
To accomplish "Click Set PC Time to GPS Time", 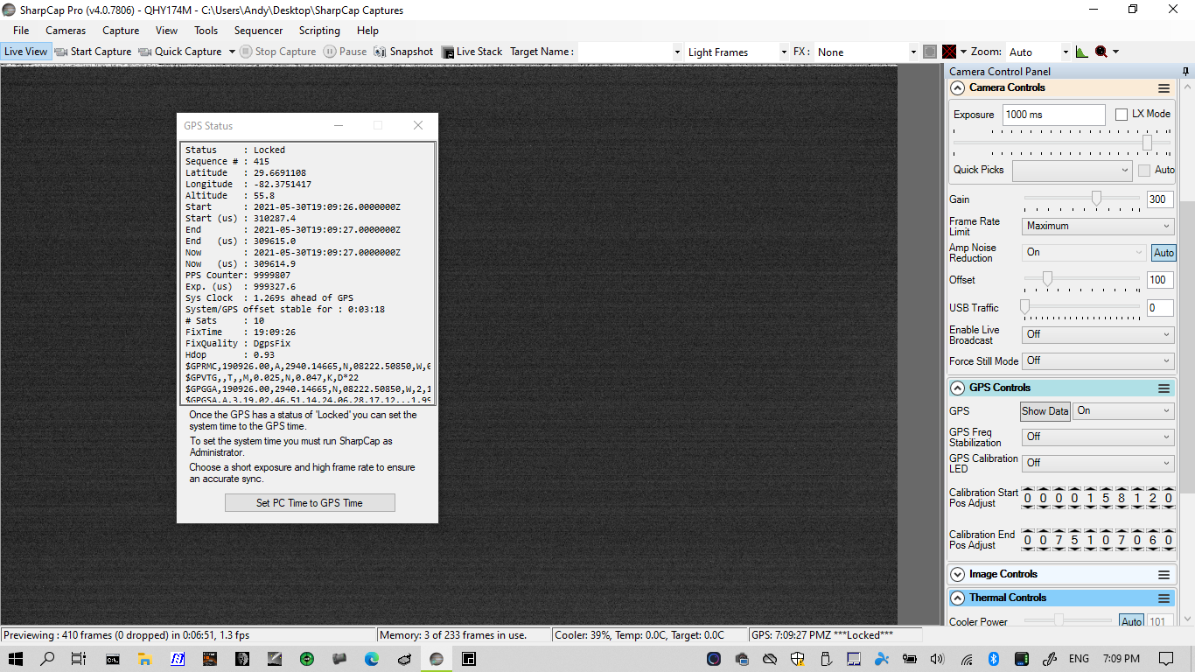I will tap(310, 503).
